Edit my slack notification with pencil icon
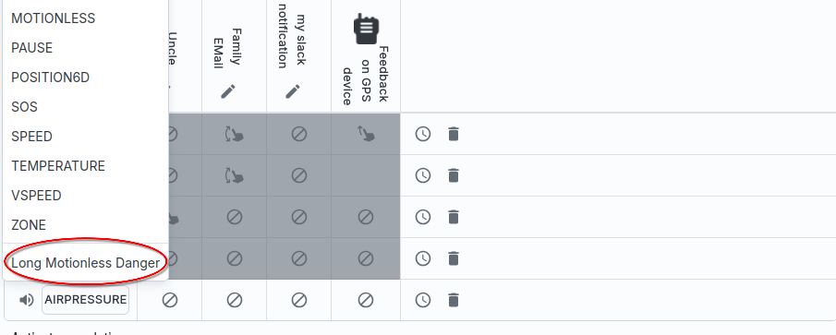This screenshot has height=335, width=836. coord(293,91)
